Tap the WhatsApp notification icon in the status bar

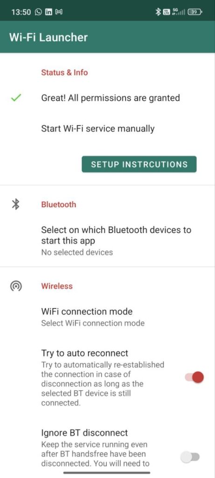click(x=38, y=12)
